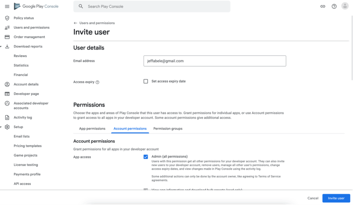
Task: Uncheck Admin (all permissions) checkbox
Action: click(x=146, y=157)
